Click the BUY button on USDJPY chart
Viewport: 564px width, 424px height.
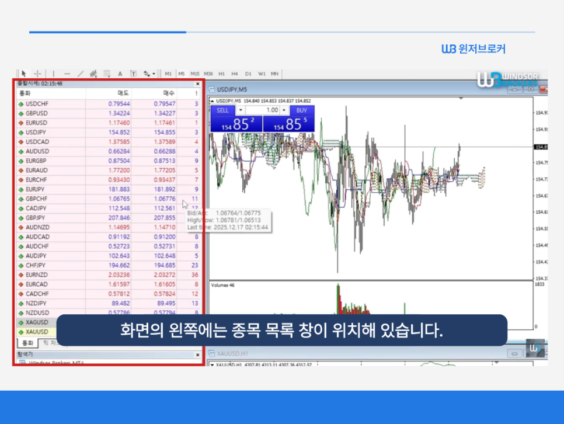(x=301, y=110)
